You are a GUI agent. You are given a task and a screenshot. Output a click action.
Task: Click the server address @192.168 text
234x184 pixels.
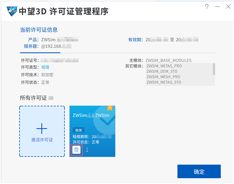coord(56,46)
